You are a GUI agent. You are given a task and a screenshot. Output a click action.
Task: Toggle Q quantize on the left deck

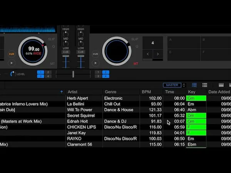(x=54, y=47)
